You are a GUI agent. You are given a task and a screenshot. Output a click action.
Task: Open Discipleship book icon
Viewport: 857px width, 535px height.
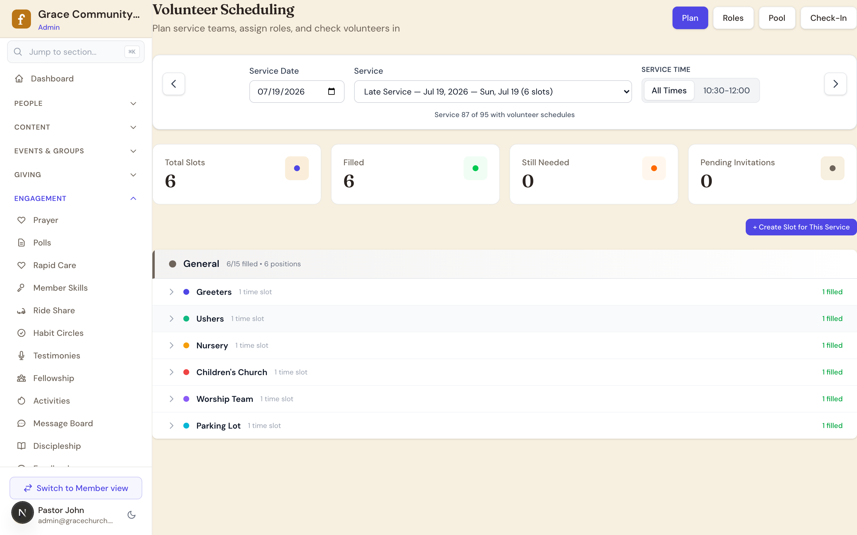click(22, 446)
